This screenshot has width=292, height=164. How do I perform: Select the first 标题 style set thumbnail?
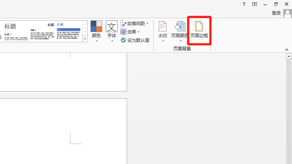14,31
